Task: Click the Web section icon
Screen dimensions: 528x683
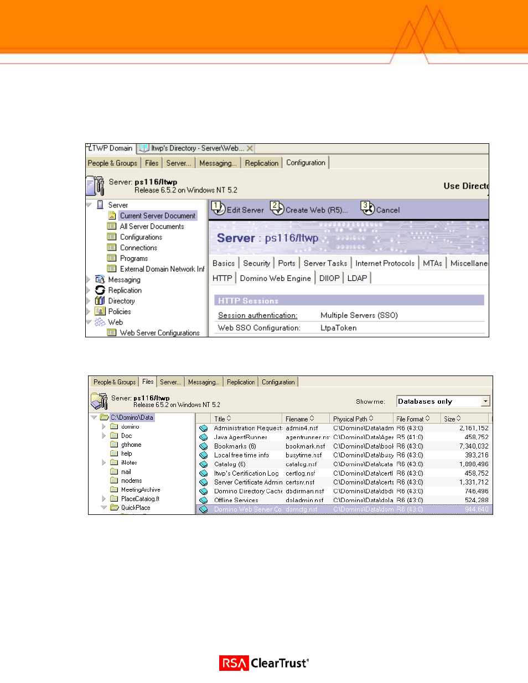Action: (x=100, y=322)
